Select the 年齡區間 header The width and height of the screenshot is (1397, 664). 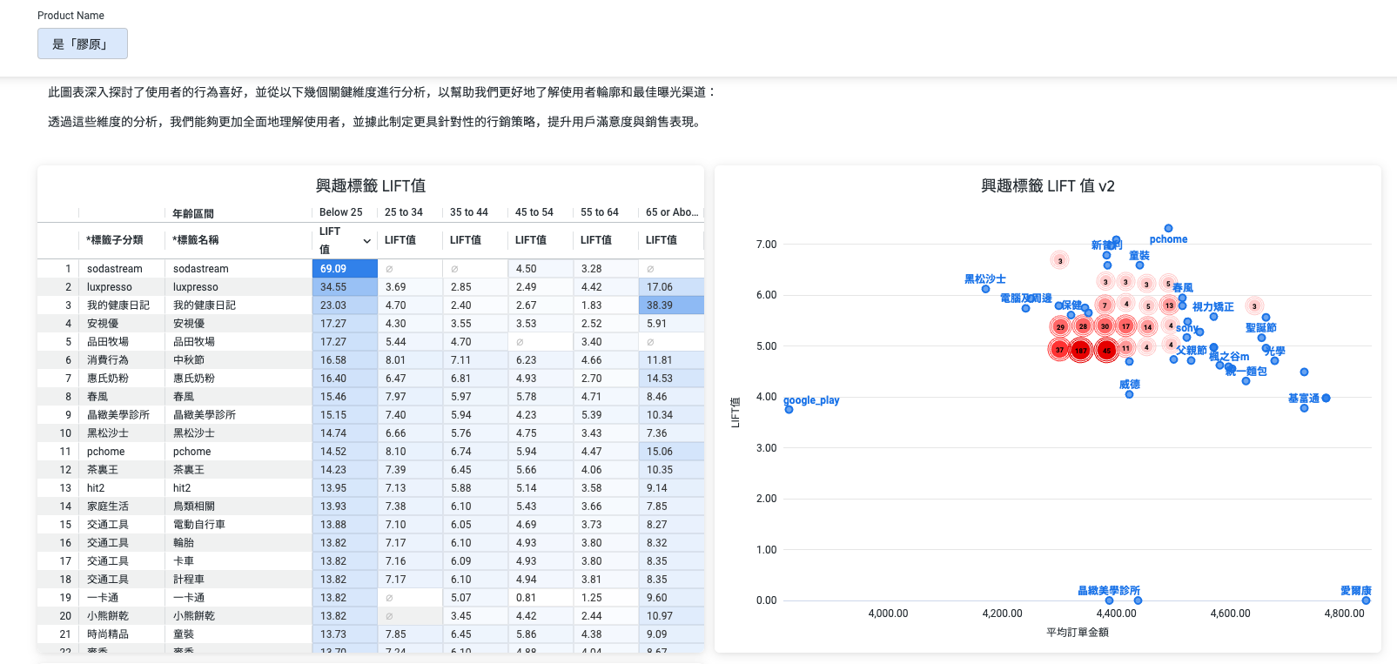[192, 213]
